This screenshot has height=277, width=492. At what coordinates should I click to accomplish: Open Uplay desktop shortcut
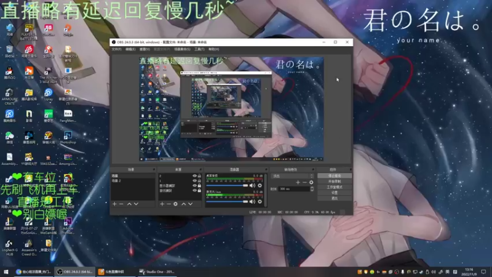pos(49,95)
